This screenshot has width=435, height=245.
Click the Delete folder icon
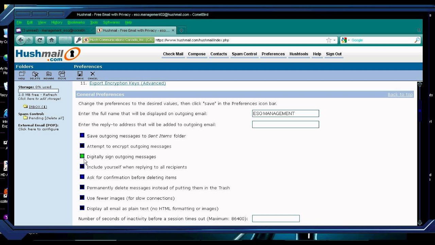click(35, 75)
